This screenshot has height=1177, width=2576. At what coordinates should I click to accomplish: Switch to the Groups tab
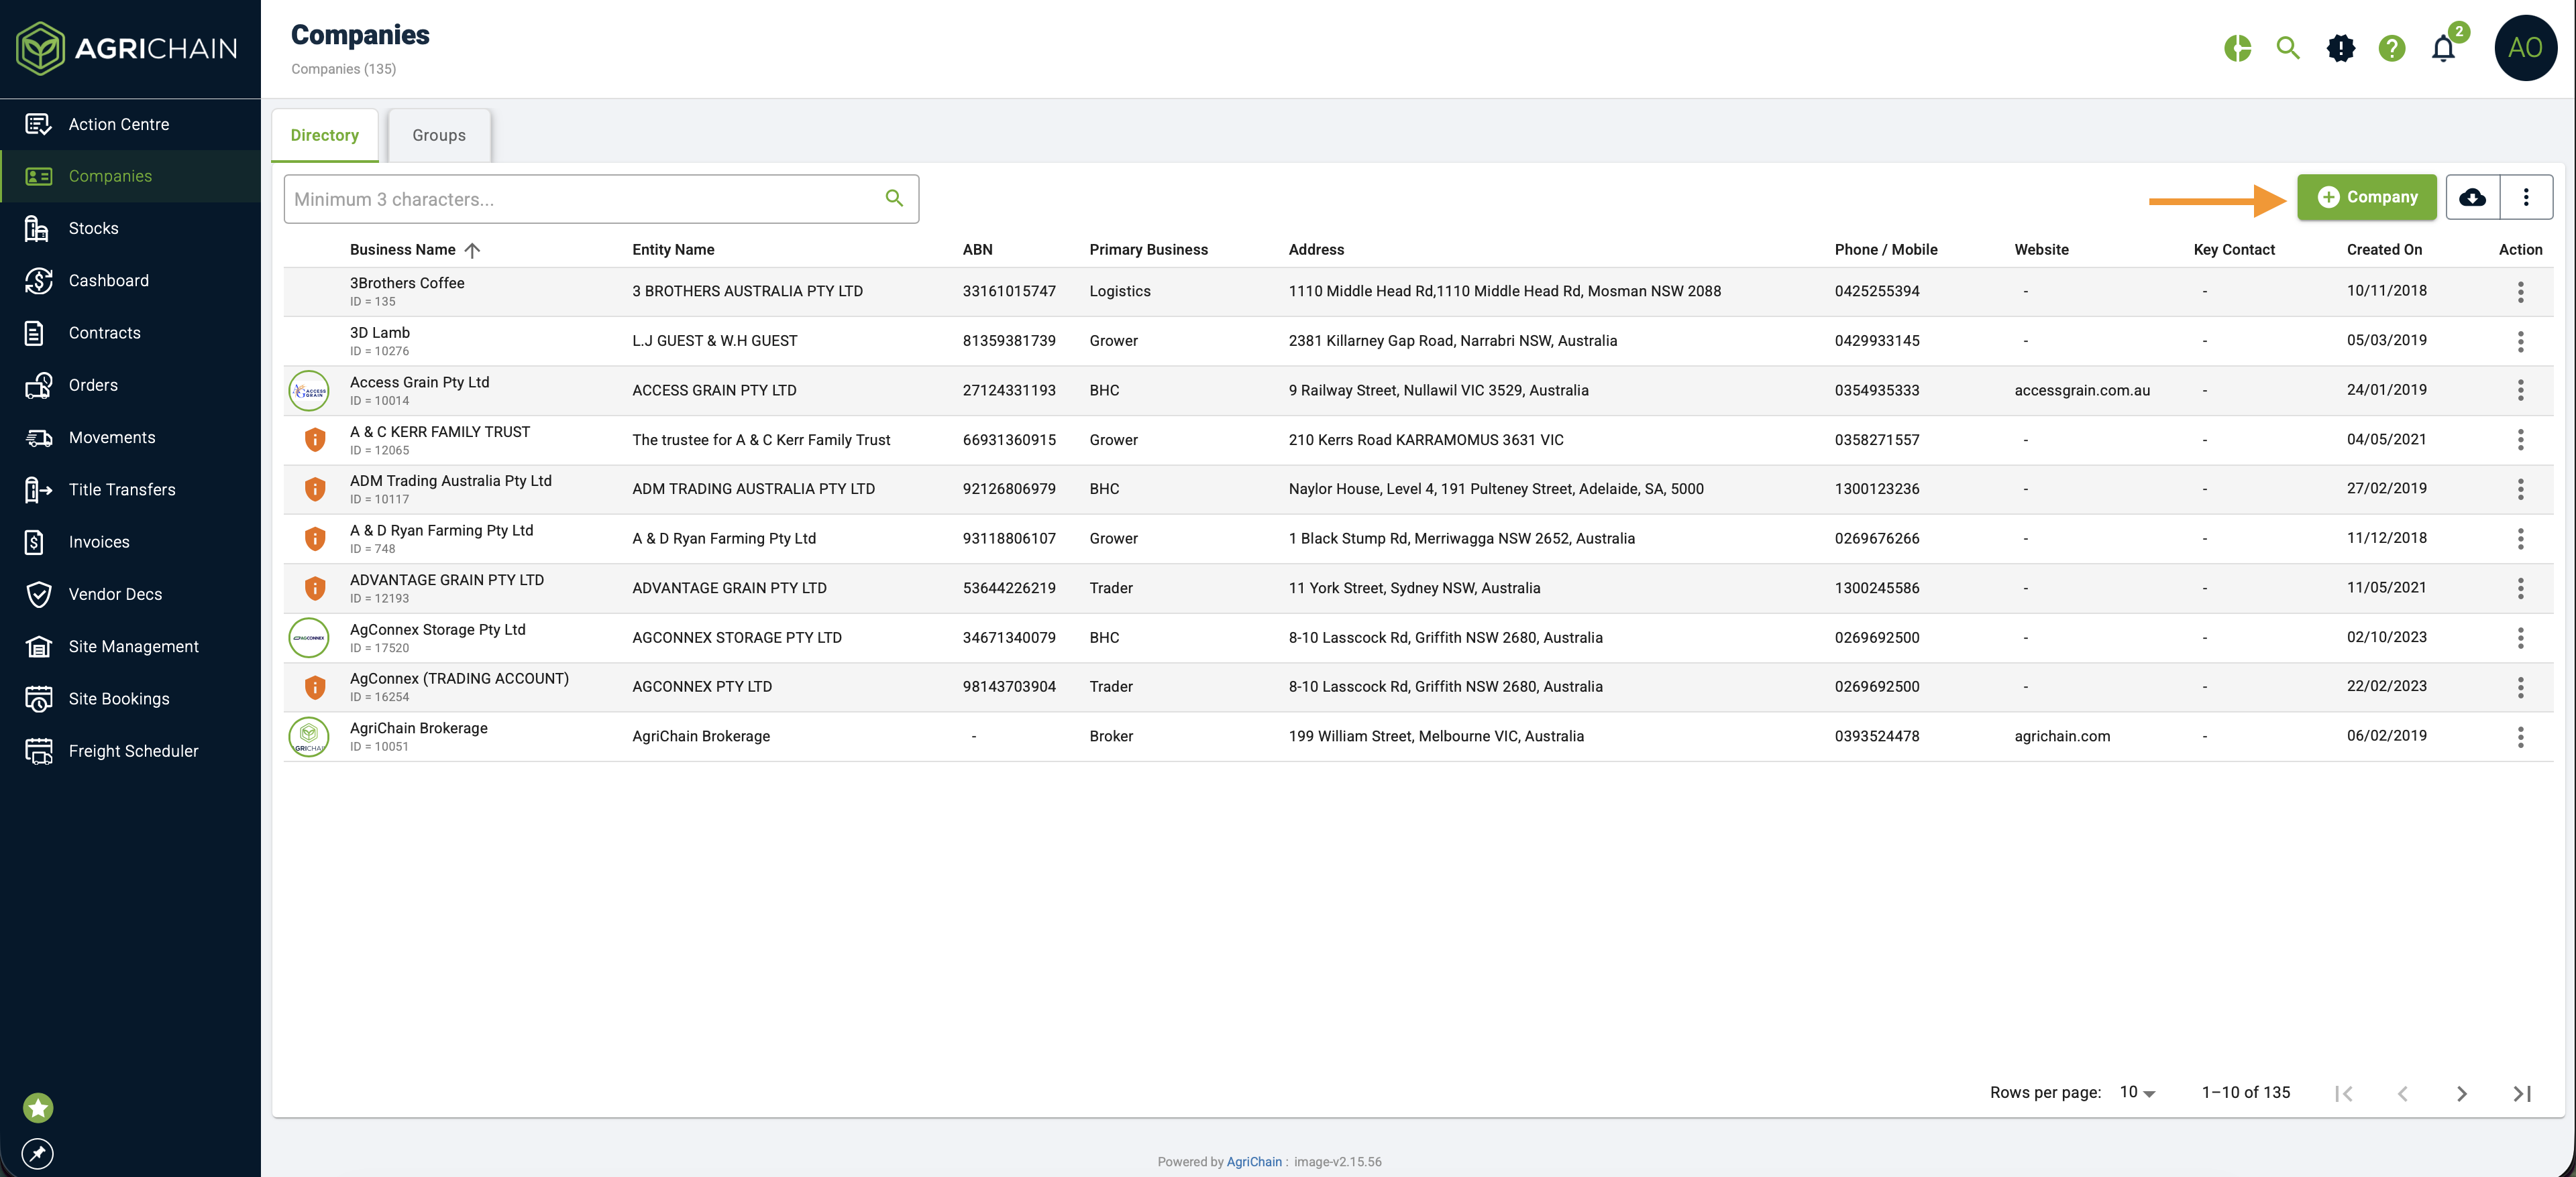coord(439,135)
